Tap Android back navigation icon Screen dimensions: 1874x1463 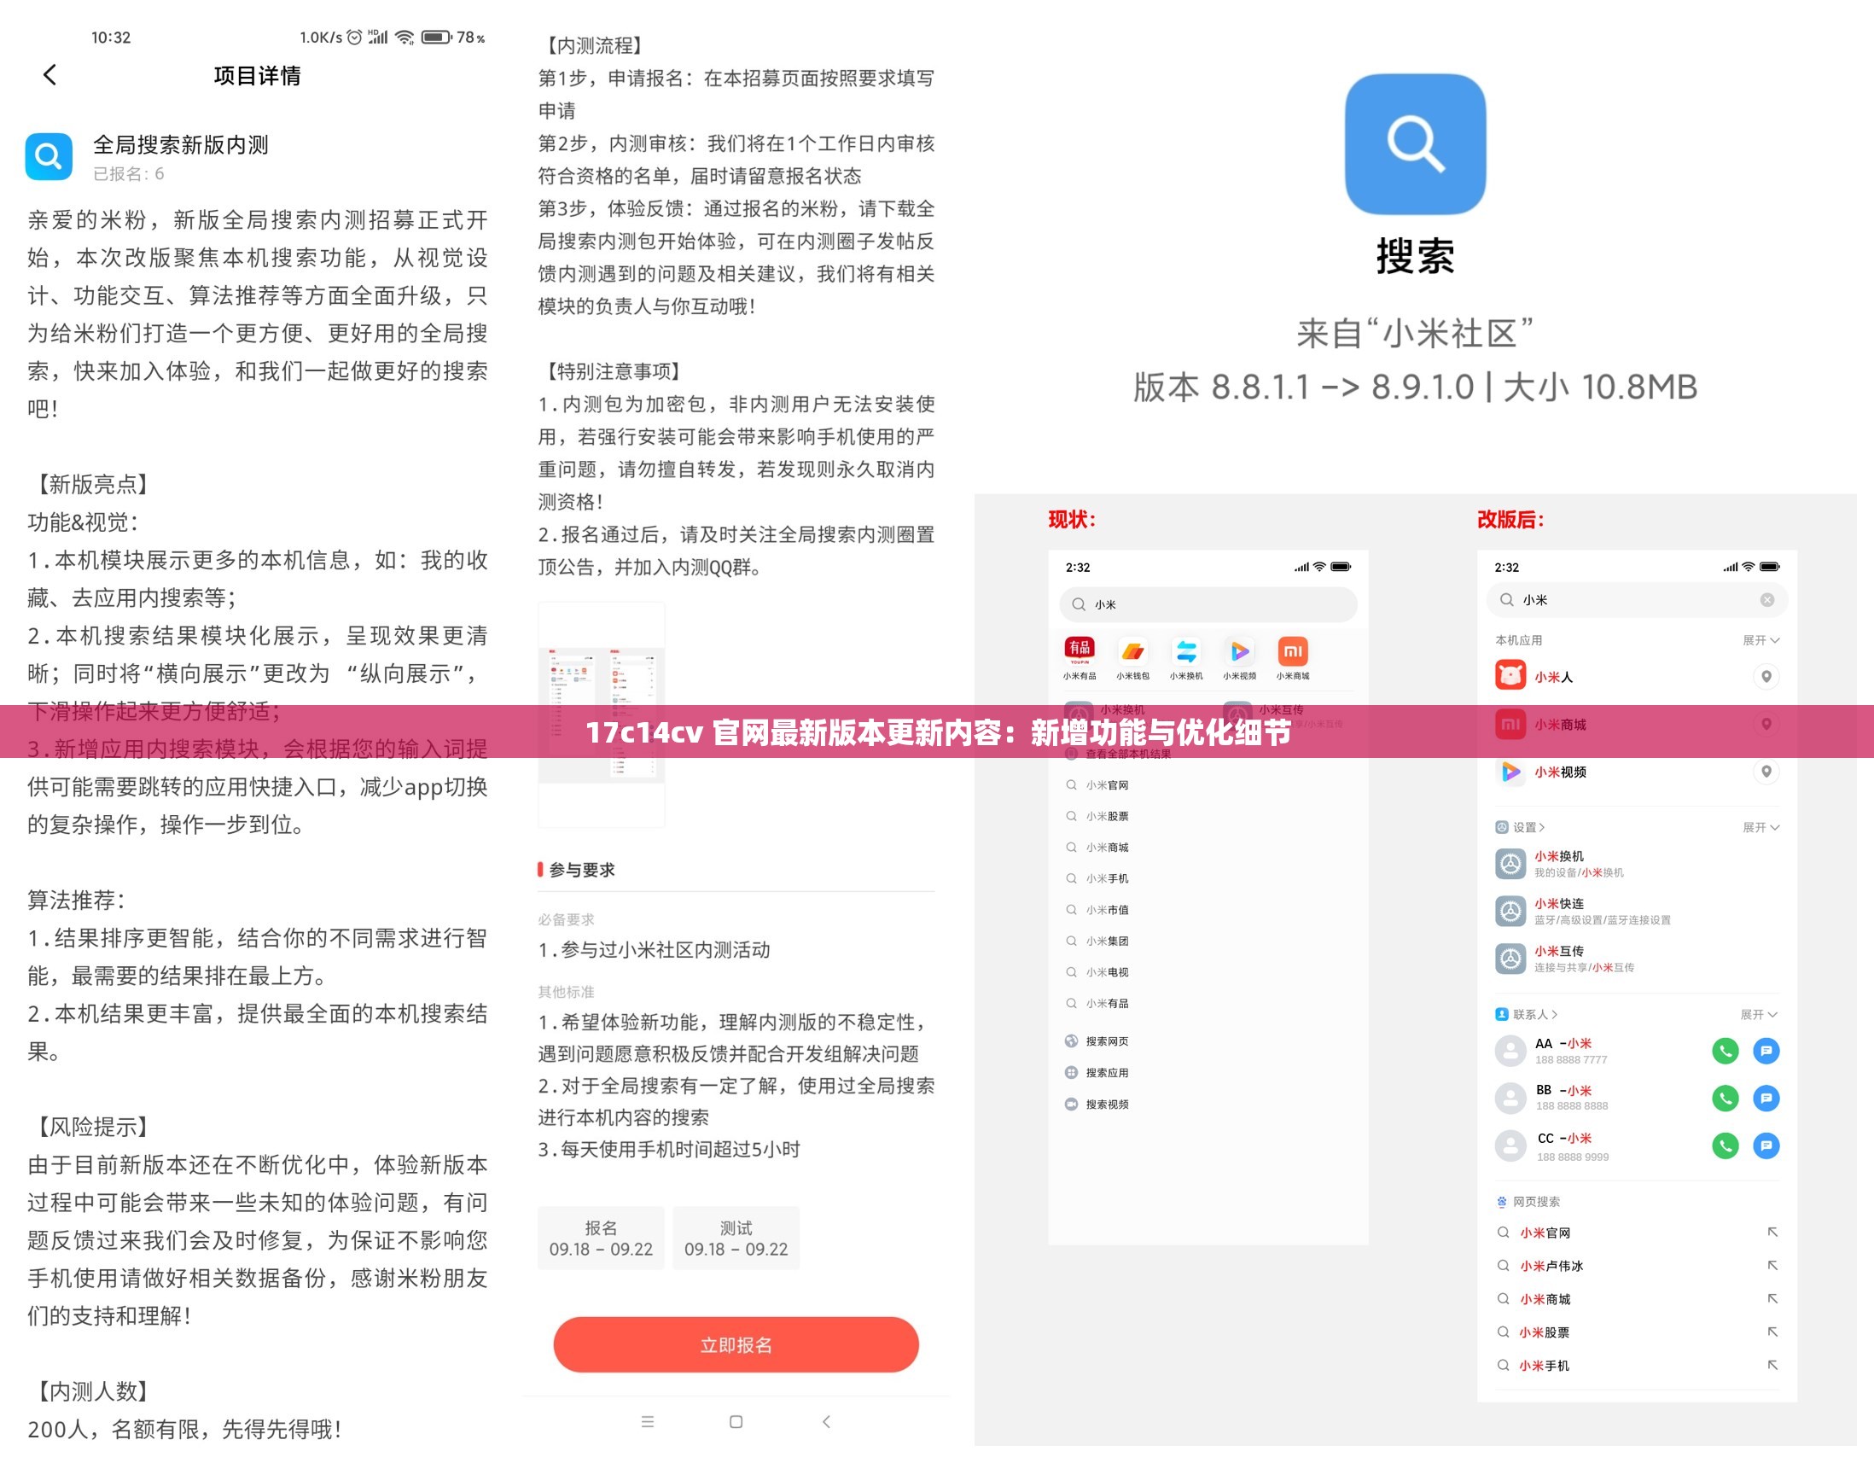[826, 1422]
